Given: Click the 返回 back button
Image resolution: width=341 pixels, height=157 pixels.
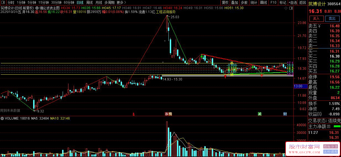Looking at the screenshot, I should pyautogui.click(x=302, y=2).
